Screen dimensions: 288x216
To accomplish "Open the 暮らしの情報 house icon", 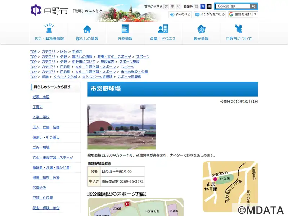I will (87, 29).
